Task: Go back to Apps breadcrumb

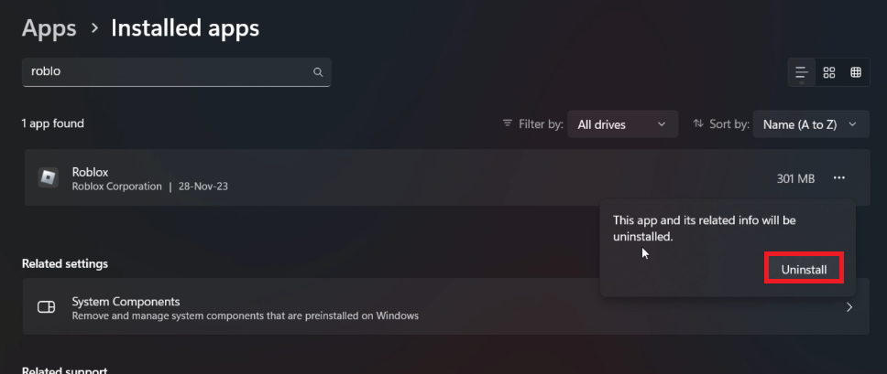Action: [49, 28]
